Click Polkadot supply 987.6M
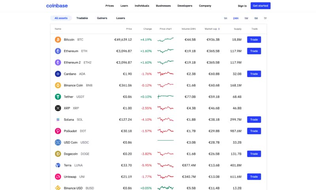Screen dimensions: 316x190 [236, 131]
